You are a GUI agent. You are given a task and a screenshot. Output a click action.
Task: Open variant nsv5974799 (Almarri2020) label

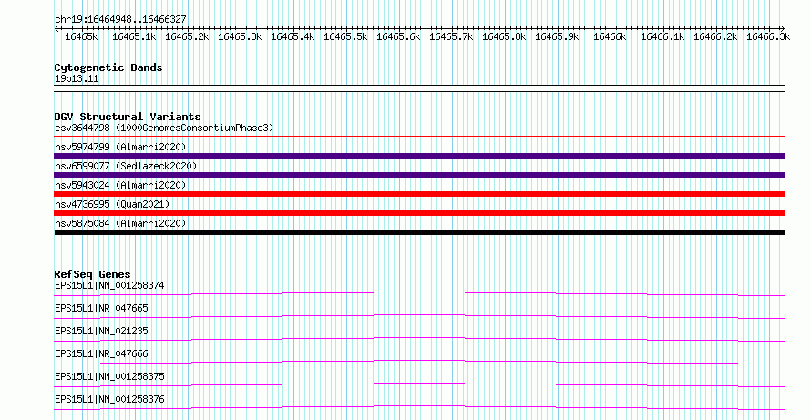[120, 147]
